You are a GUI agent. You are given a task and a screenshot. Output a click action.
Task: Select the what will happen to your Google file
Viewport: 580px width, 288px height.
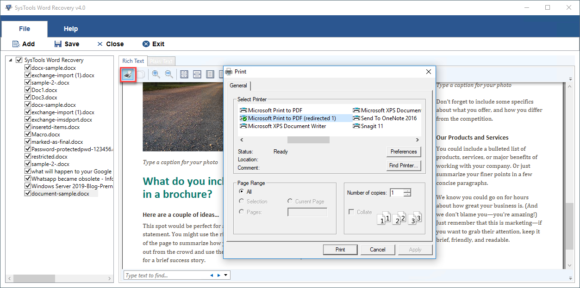click(x=72, y=172)
